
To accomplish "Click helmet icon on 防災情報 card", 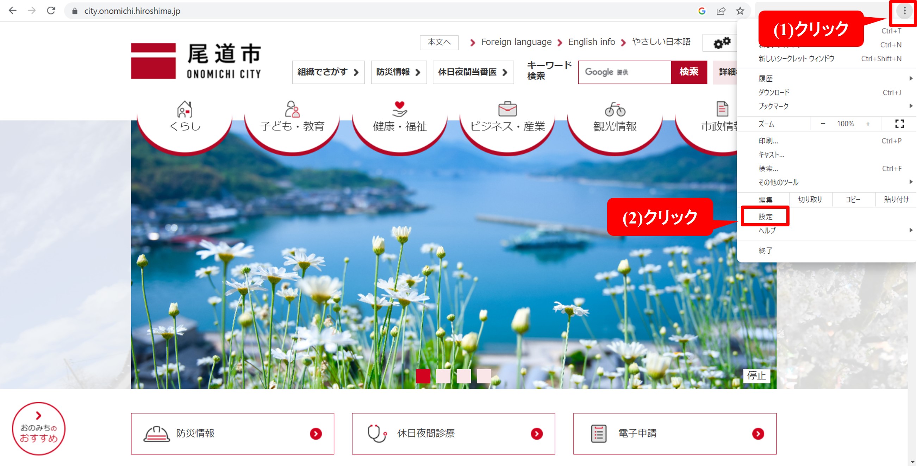I will [156, 434].
